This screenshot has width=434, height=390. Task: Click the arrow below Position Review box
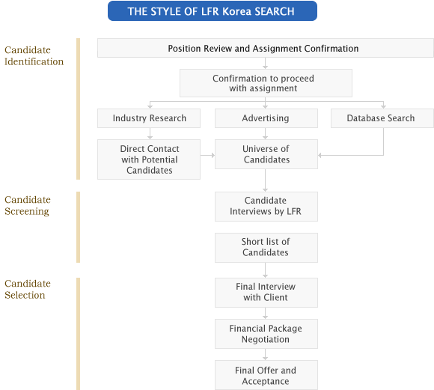tap(265, 63)
